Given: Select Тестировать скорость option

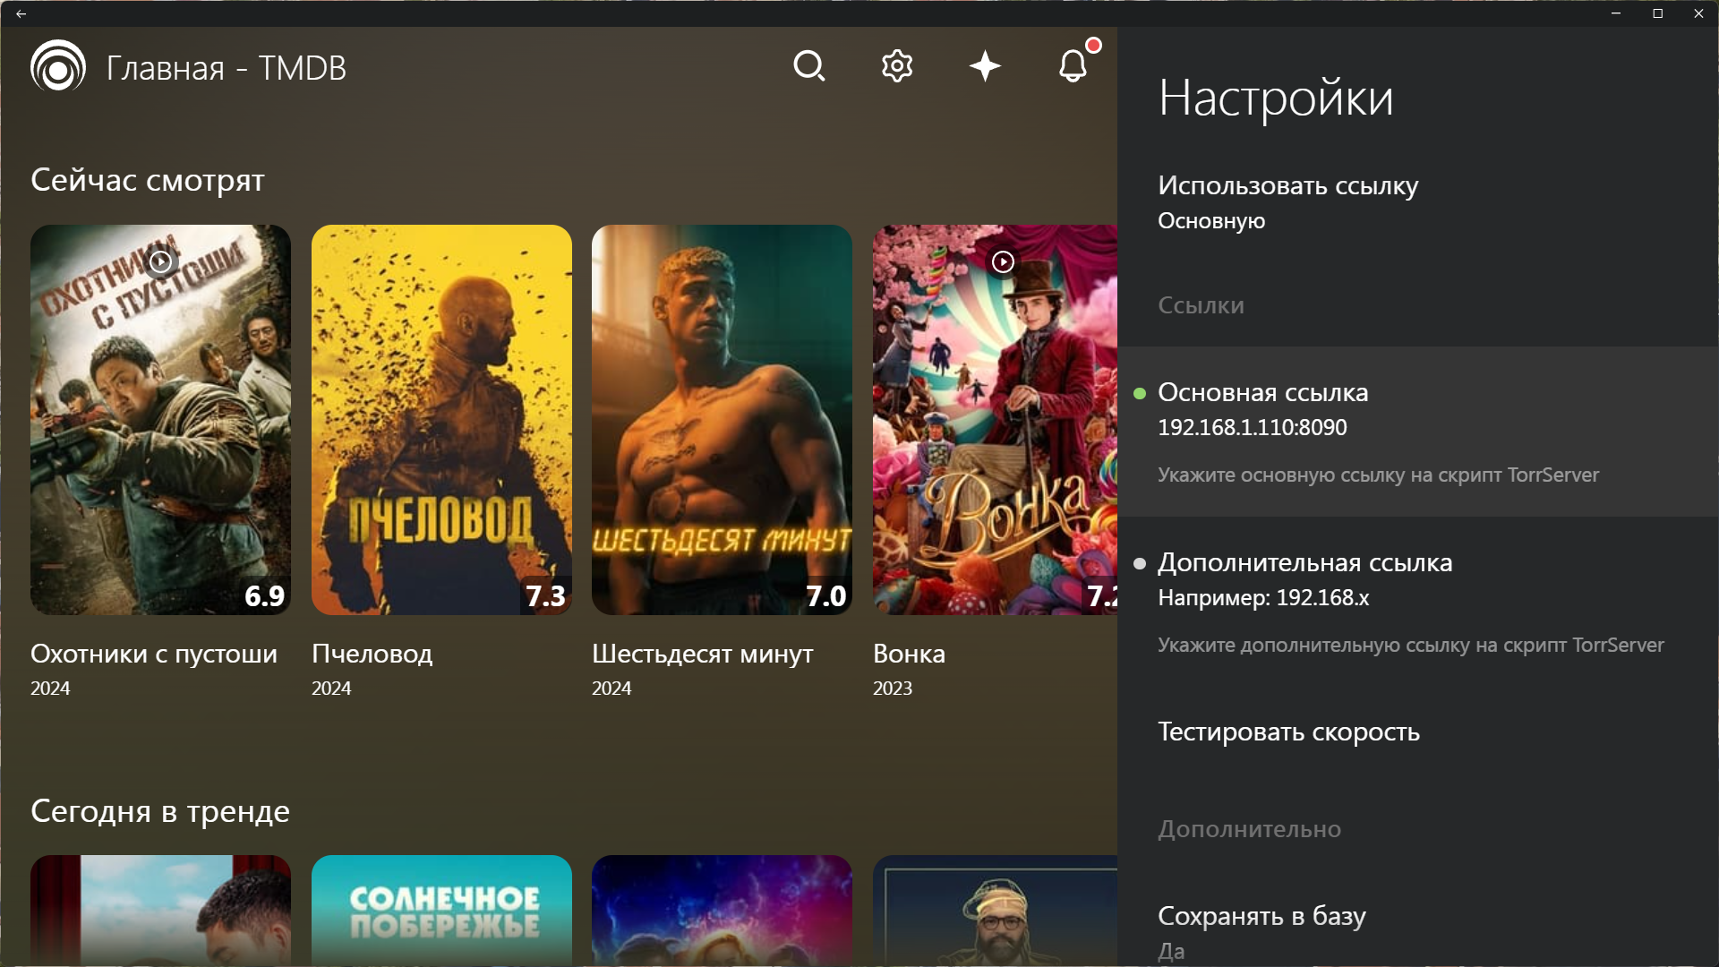Looking at the screenshot, I should 1418,732.
